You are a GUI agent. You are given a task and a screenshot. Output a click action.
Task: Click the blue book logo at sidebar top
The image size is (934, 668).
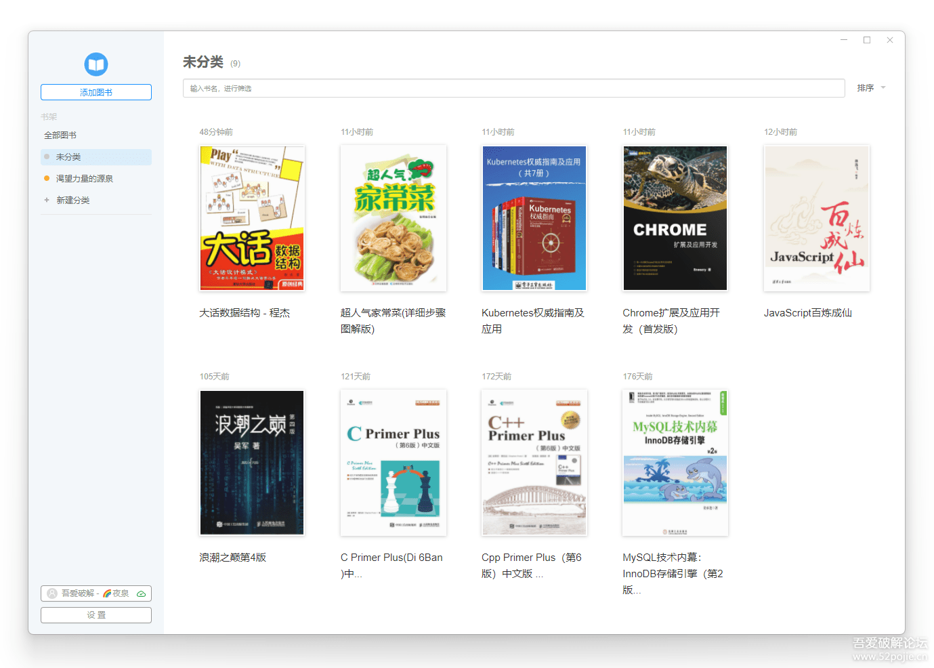95,64
